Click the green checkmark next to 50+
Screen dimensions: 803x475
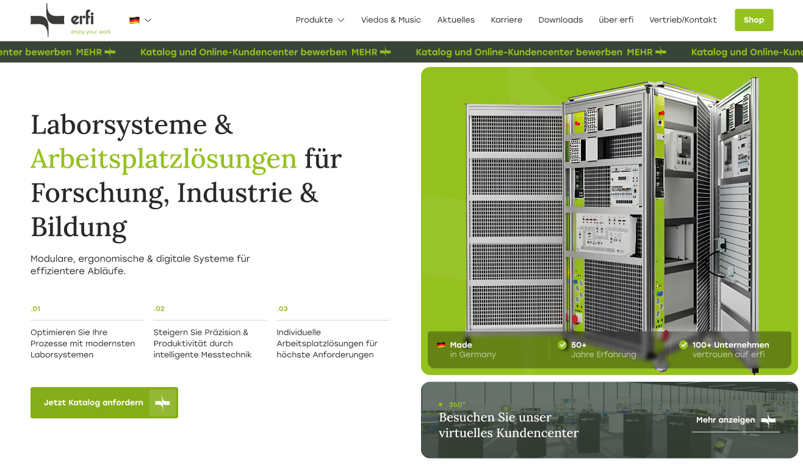[562, 345]
